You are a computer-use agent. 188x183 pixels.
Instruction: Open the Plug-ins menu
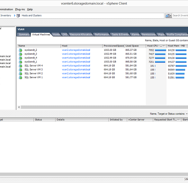coord(20,9)
